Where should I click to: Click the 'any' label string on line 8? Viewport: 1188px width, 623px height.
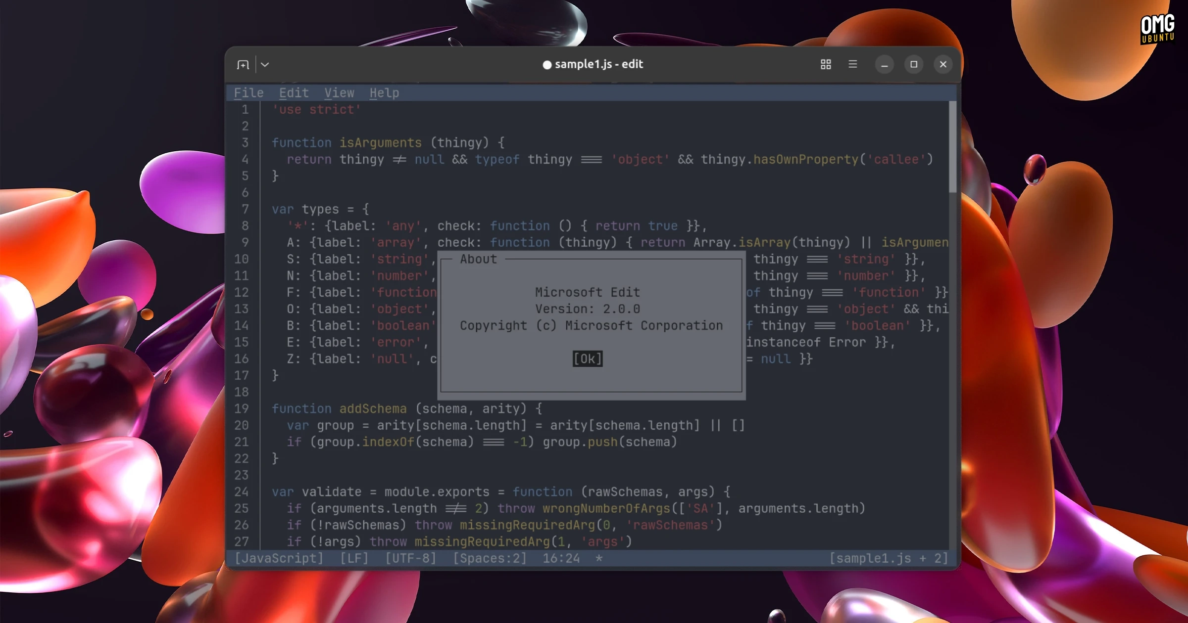tap(403, 226)
